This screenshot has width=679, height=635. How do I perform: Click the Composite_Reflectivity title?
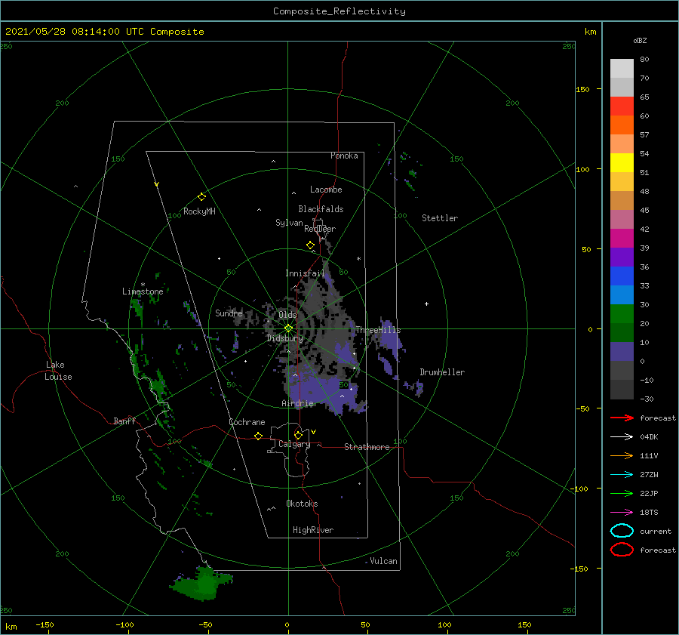pos(339,11)
